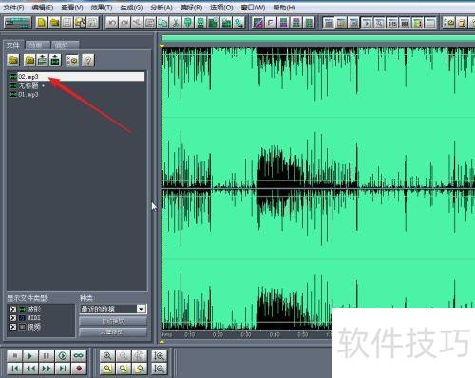
Task: Click the third yellow zoom magnifier button
Action: 140,369
